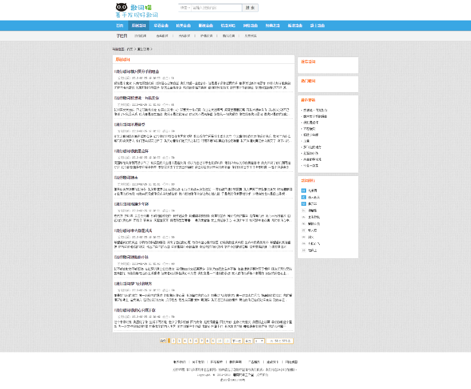Select the highlighted 原创歌词 nav tab
471x389 pixels.
tap(139, 26)
